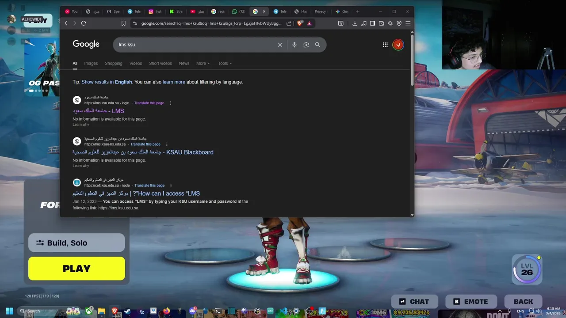566x318 pixels.
Task: Open the Google account avatar
Action: [398, 45]
